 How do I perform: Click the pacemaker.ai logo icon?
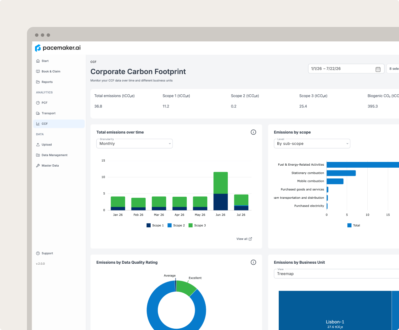38,48
